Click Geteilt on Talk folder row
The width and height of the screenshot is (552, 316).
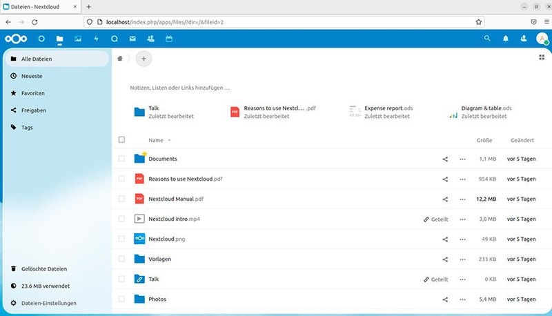pos(436,279)
